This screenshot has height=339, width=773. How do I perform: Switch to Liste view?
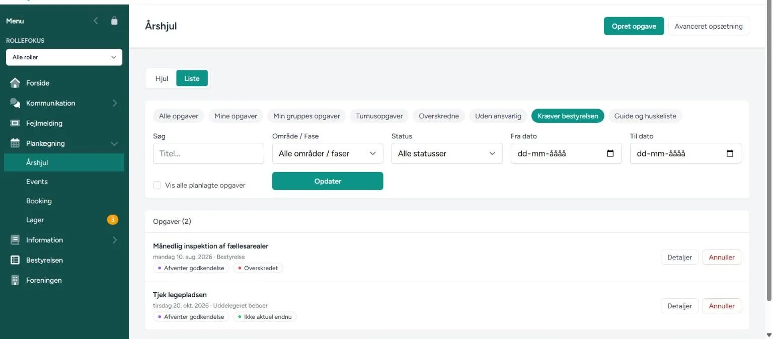click(192, 78)
